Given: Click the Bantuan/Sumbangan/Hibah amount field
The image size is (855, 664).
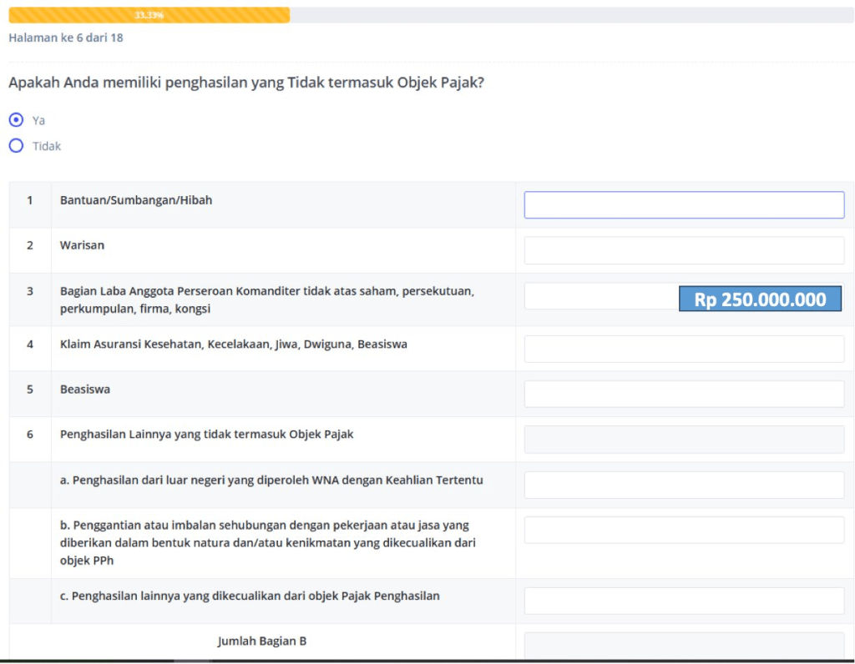Looking at the screenshot, I should pos(683,205).
